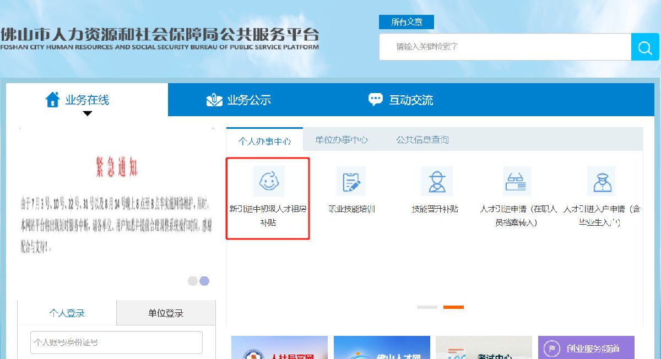Select the 个人登录 login tab

67,313
